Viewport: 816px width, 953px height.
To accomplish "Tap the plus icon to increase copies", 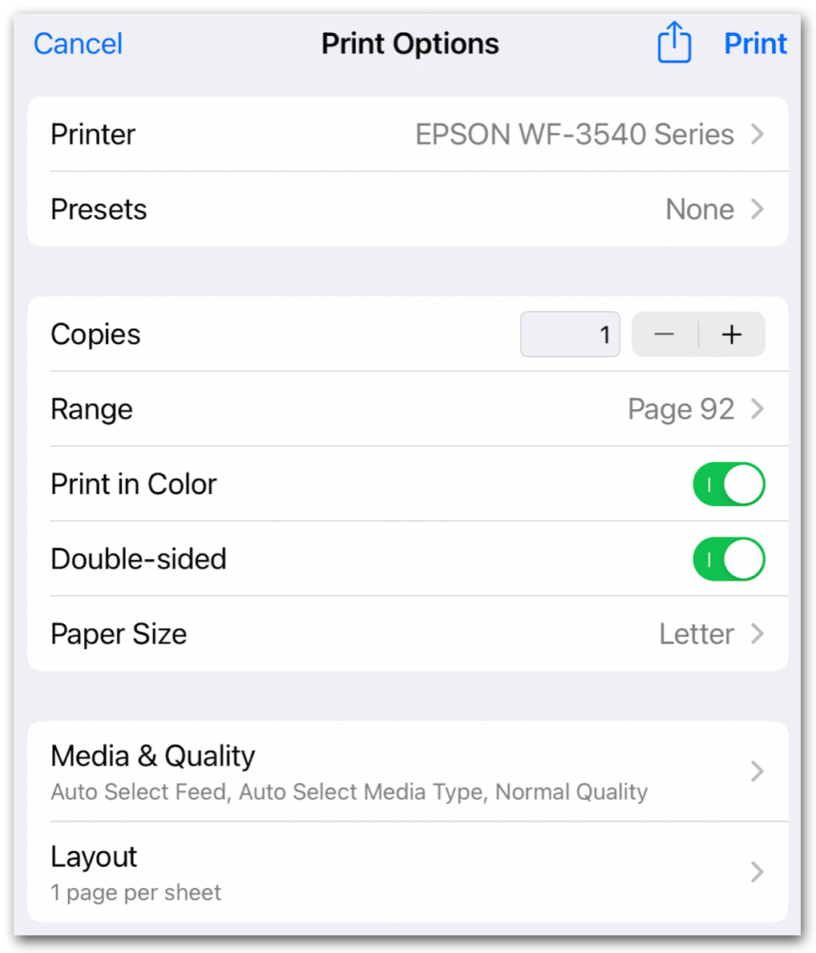I will 731,335.
